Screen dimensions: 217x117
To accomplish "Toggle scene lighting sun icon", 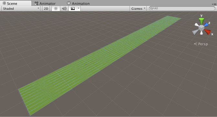I will pyautogui.click(x=56, y=8).
